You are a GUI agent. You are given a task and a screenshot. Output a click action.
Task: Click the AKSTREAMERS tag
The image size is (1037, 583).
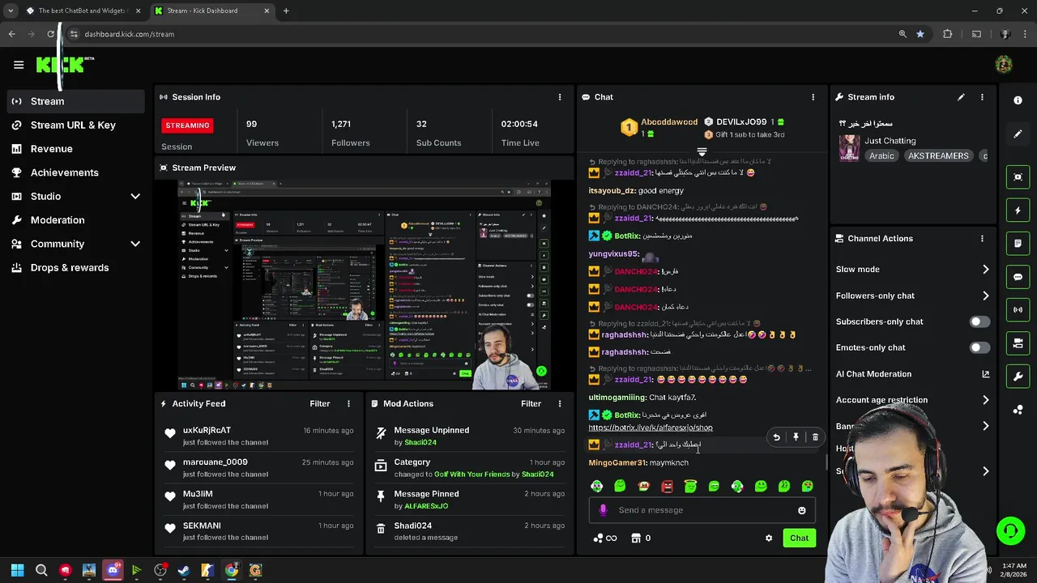938,155
